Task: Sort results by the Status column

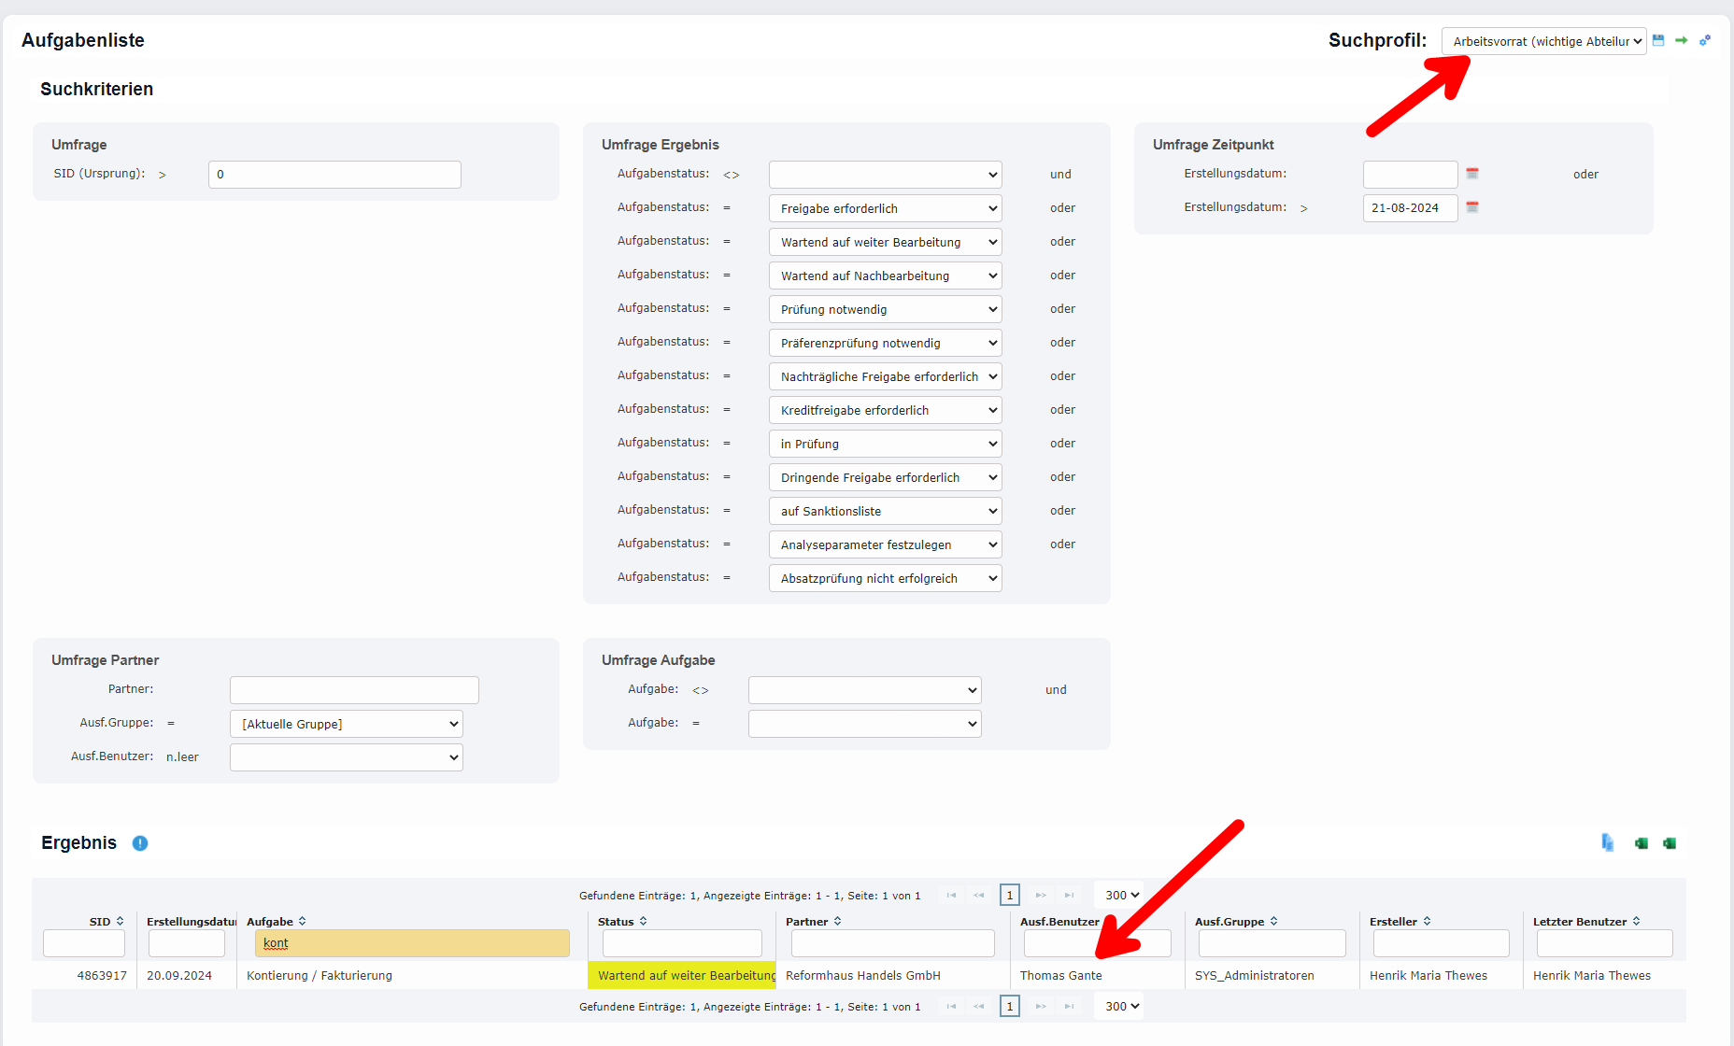Action: coord(643,922)
